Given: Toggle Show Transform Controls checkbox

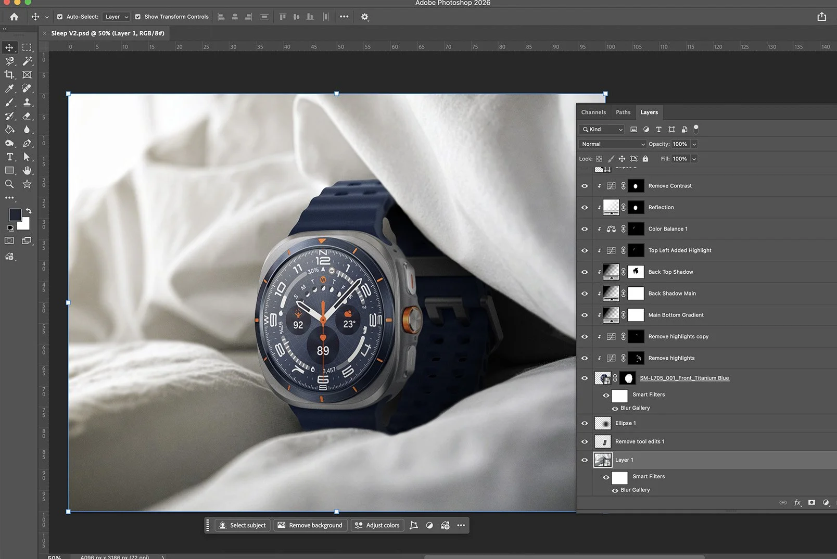Looking at the screenshot, I should 138,17.
